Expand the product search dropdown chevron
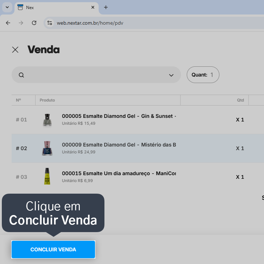 tap(171, 75)
